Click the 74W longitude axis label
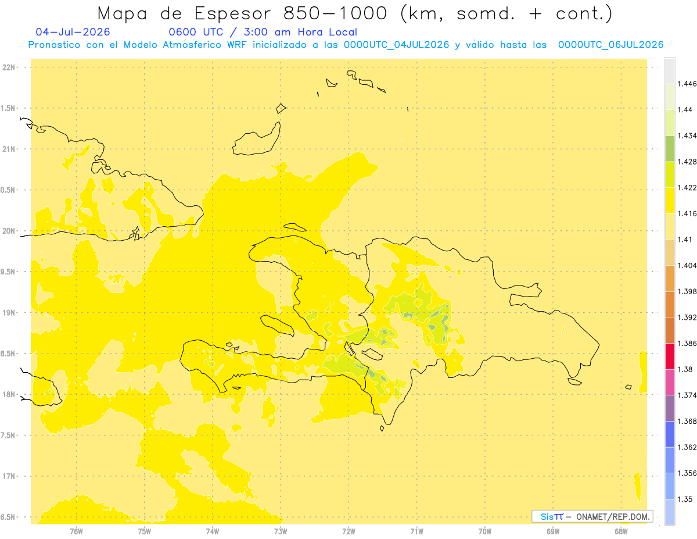697x539 pixels. (x=213, y=531)
